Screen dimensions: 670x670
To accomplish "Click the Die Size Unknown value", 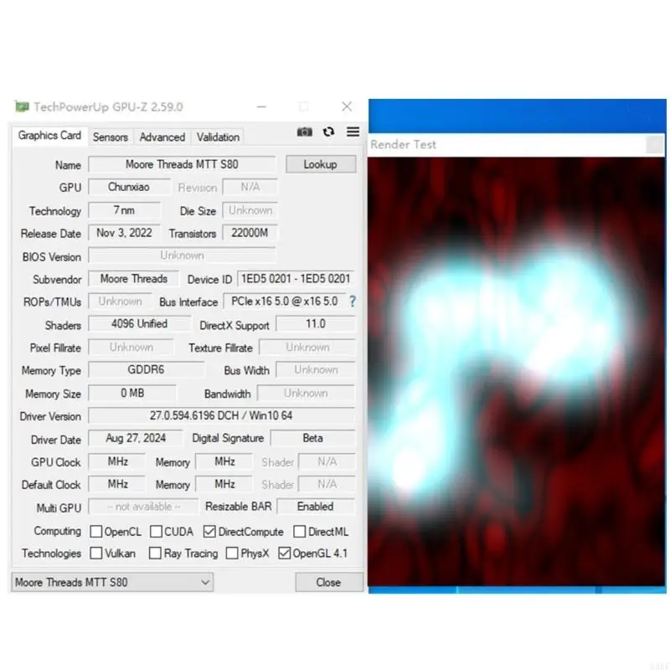I will [250, 210].
